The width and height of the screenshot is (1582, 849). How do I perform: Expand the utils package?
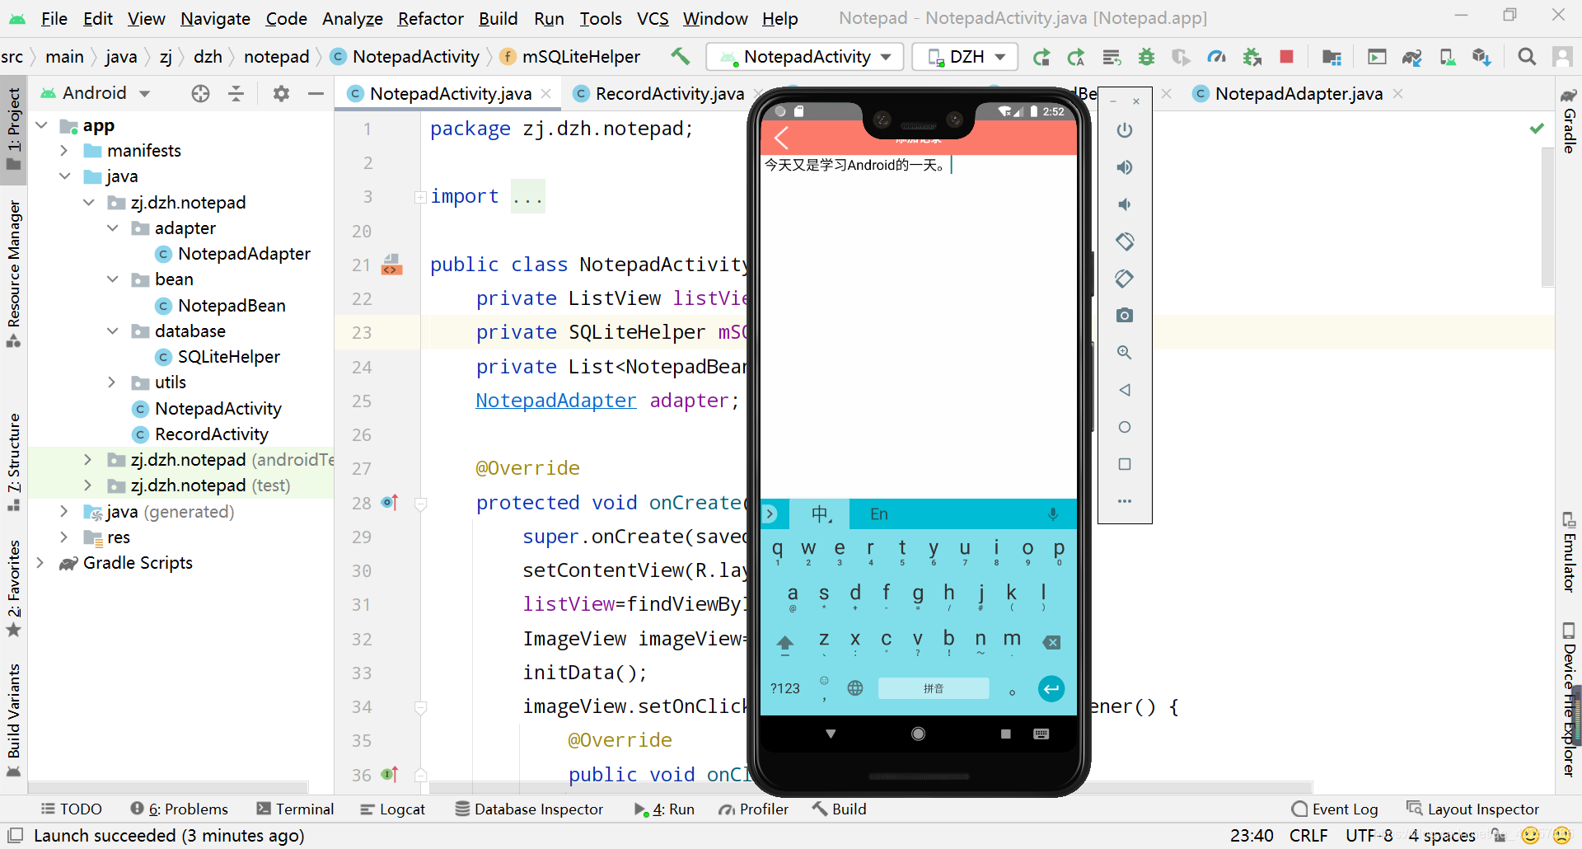111,382
